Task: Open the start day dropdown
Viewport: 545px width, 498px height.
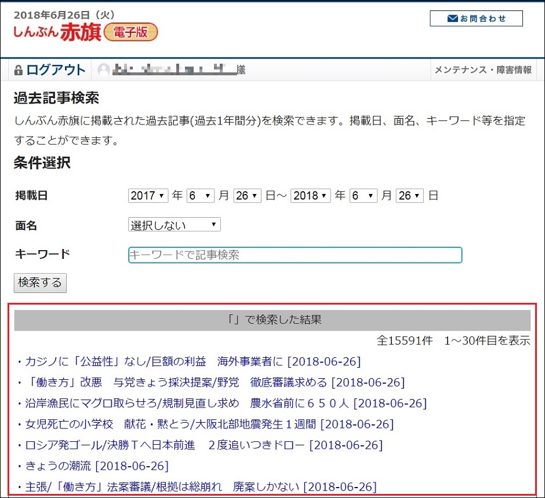Action: click(x=248, y=196)
